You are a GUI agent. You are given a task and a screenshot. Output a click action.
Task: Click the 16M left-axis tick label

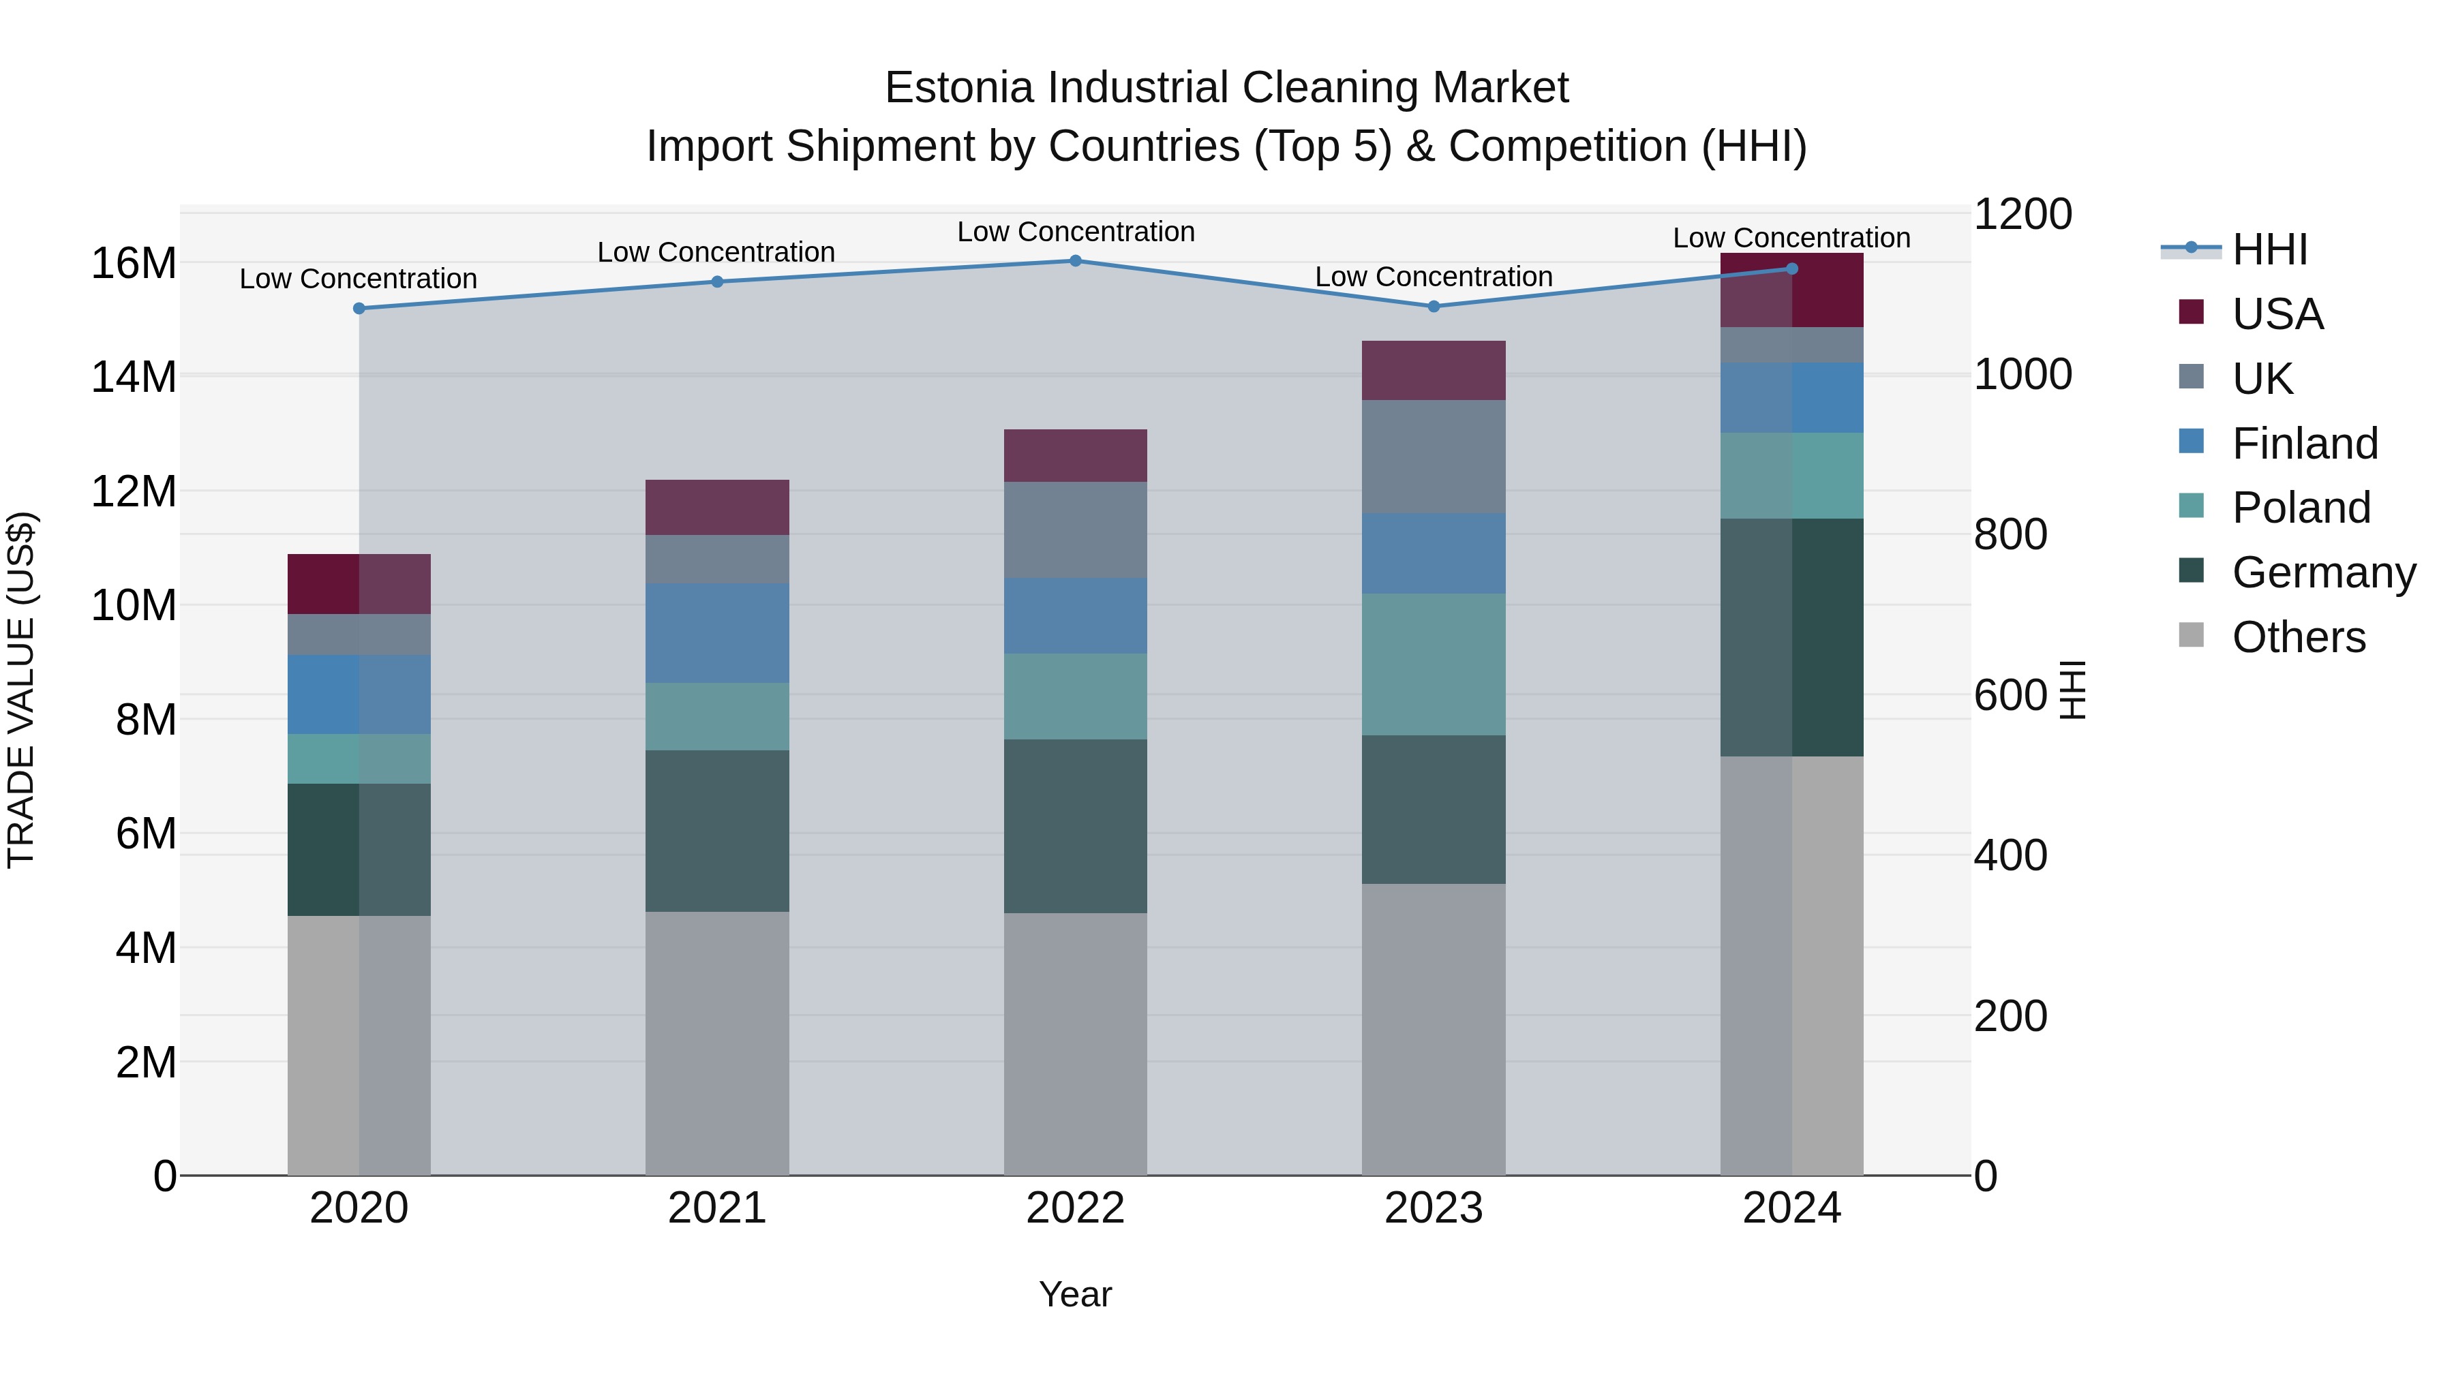134,263
